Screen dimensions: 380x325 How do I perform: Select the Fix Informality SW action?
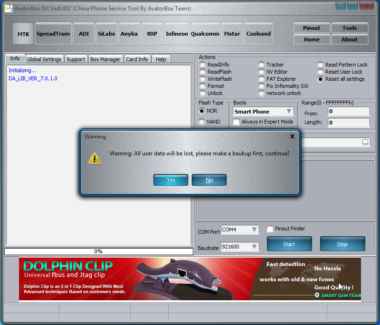[284, 86]
